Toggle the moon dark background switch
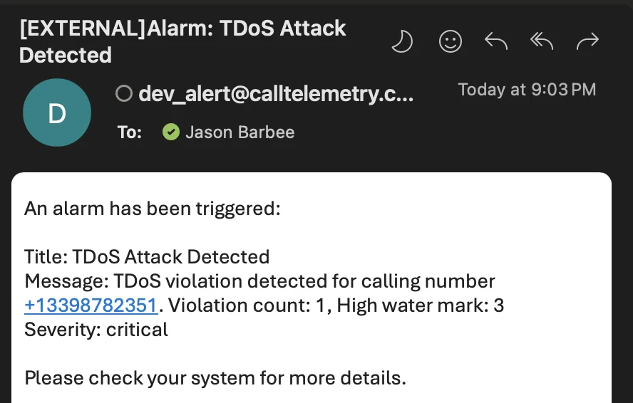Image resolution: width=633 pixels, height=403 pixels. point(403,42)
